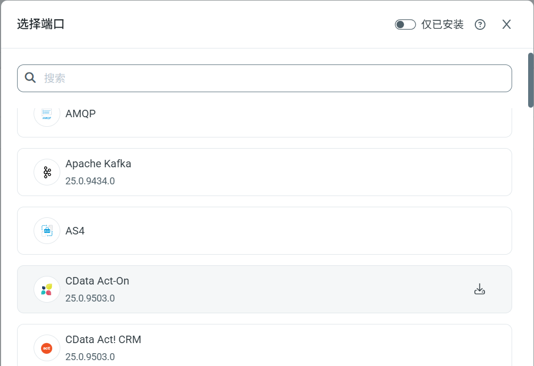Close the 选择端口 dialog
Viewport: 534px width, 366px height.
[x=507, y=25]
